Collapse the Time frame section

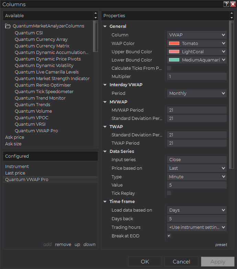point(105,201)
